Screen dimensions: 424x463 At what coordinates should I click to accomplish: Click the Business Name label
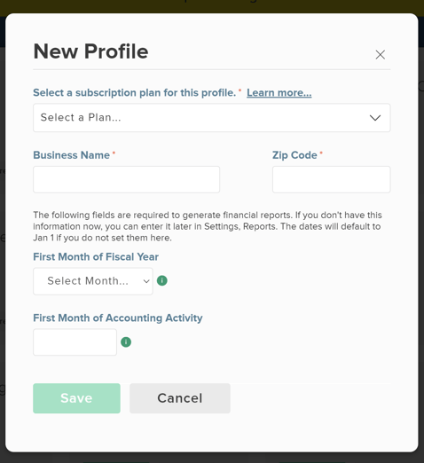pos(71,155)
